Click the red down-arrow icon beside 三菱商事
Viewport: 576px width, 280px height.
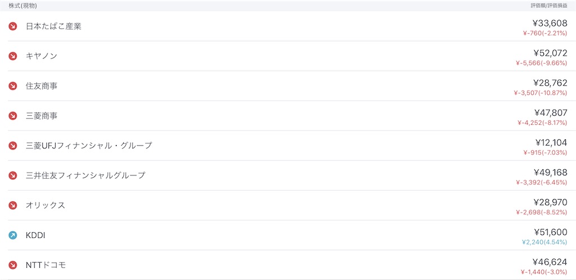[13, 116]
